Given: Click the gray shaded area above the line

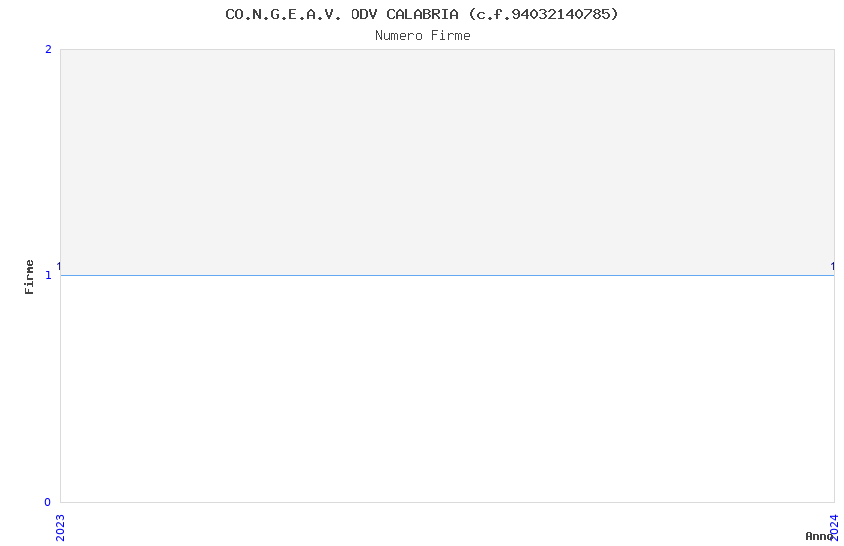Looking at the screenshot, I should (447, 162).
